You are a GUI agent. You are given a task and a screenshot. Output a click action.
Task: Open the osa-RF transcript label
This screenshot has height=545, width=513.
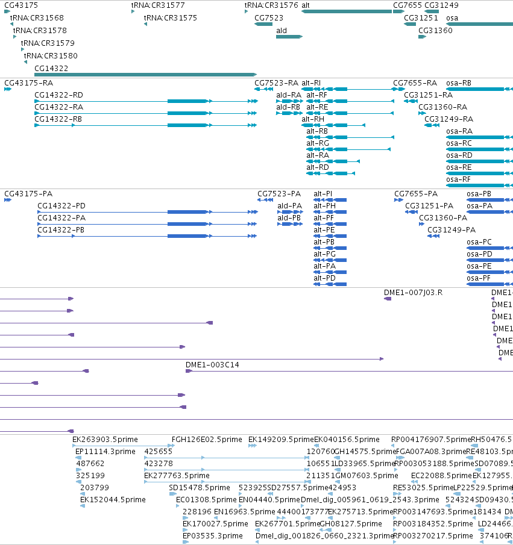click(458, 179)
